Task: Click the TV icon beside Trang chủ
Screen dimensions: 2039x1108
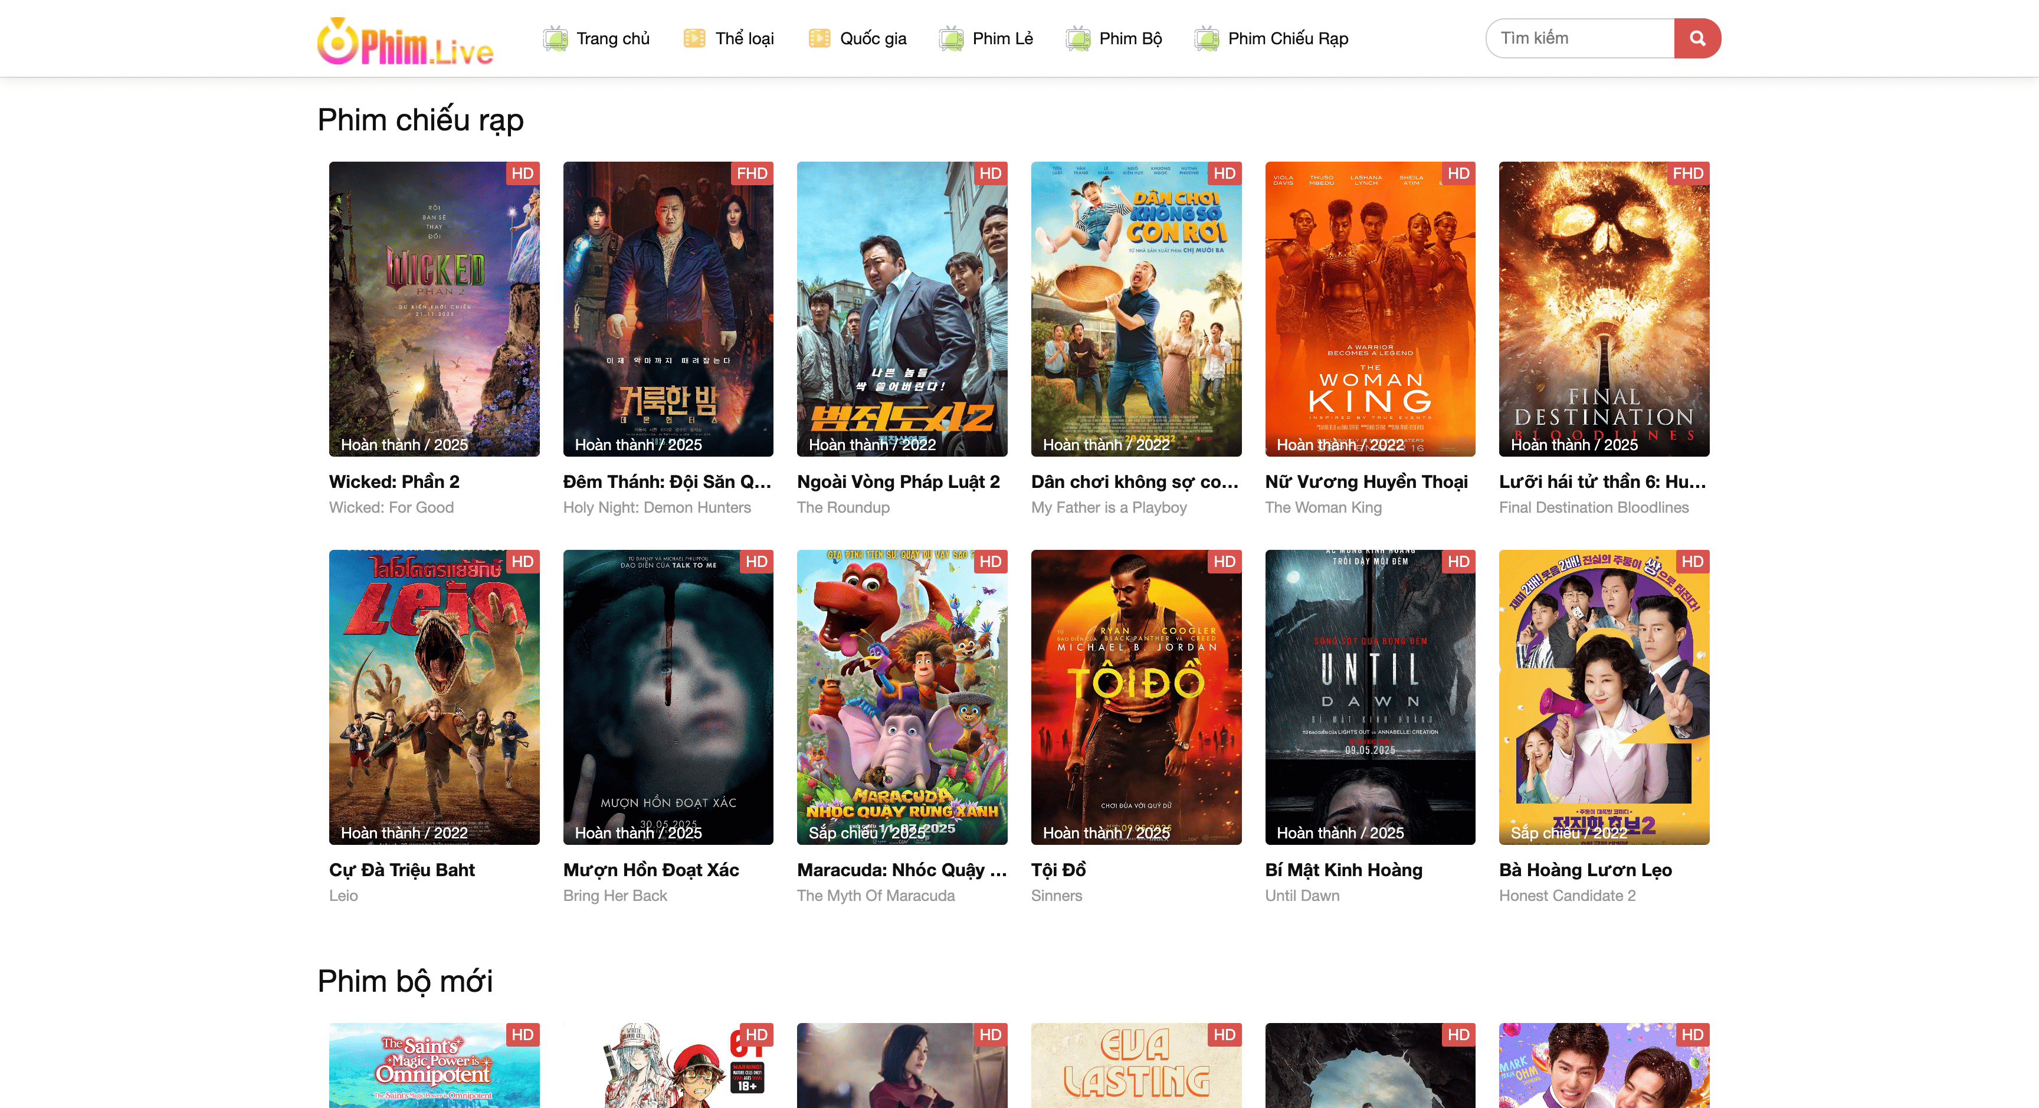Action: [555, 38]
